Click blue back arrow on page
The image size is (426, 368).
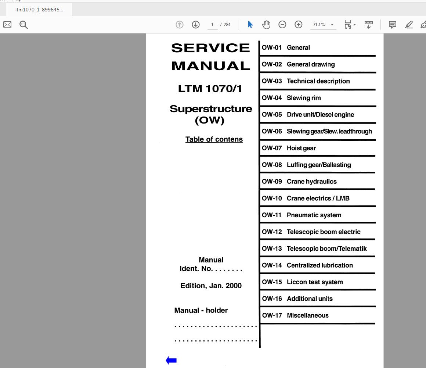(171, 360)
